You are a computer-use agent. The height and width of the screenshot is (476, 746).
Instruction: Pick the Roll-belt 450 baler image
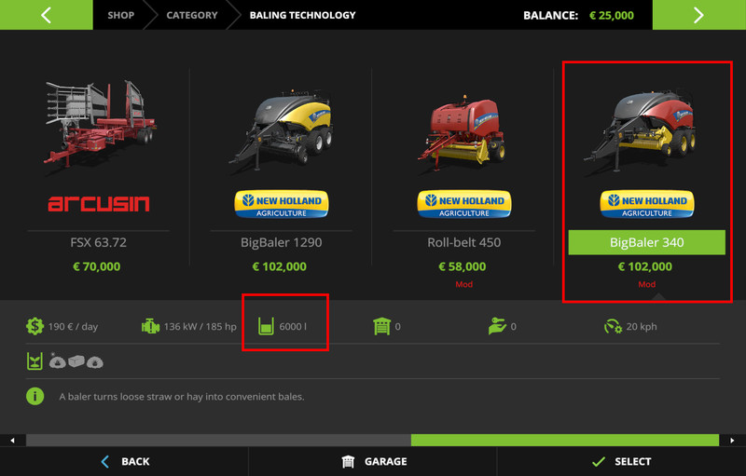click(x=463, y=130)
